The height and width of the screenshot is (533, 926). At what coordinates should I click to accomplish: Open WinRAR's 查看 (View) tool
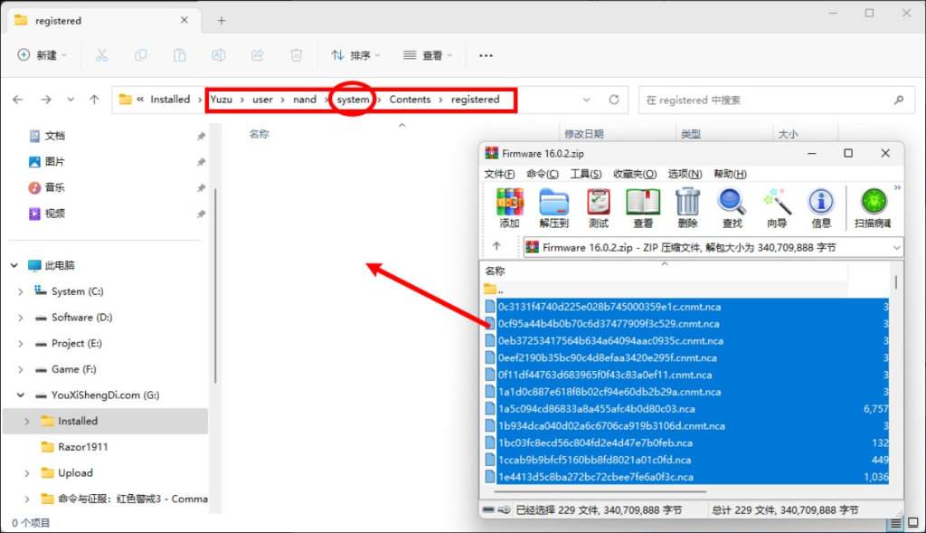642,206
